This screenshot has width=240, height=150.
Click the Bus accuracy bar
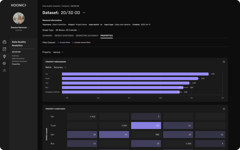pyautogui.click(x=122, y=88)
